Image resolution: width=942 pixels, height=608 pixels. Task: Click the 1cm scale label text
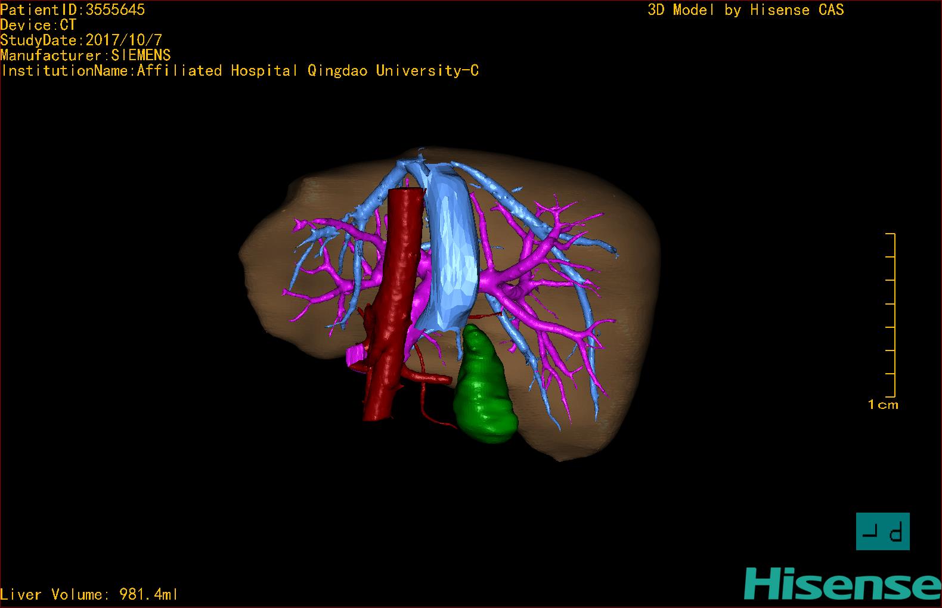tap(883, 405)
